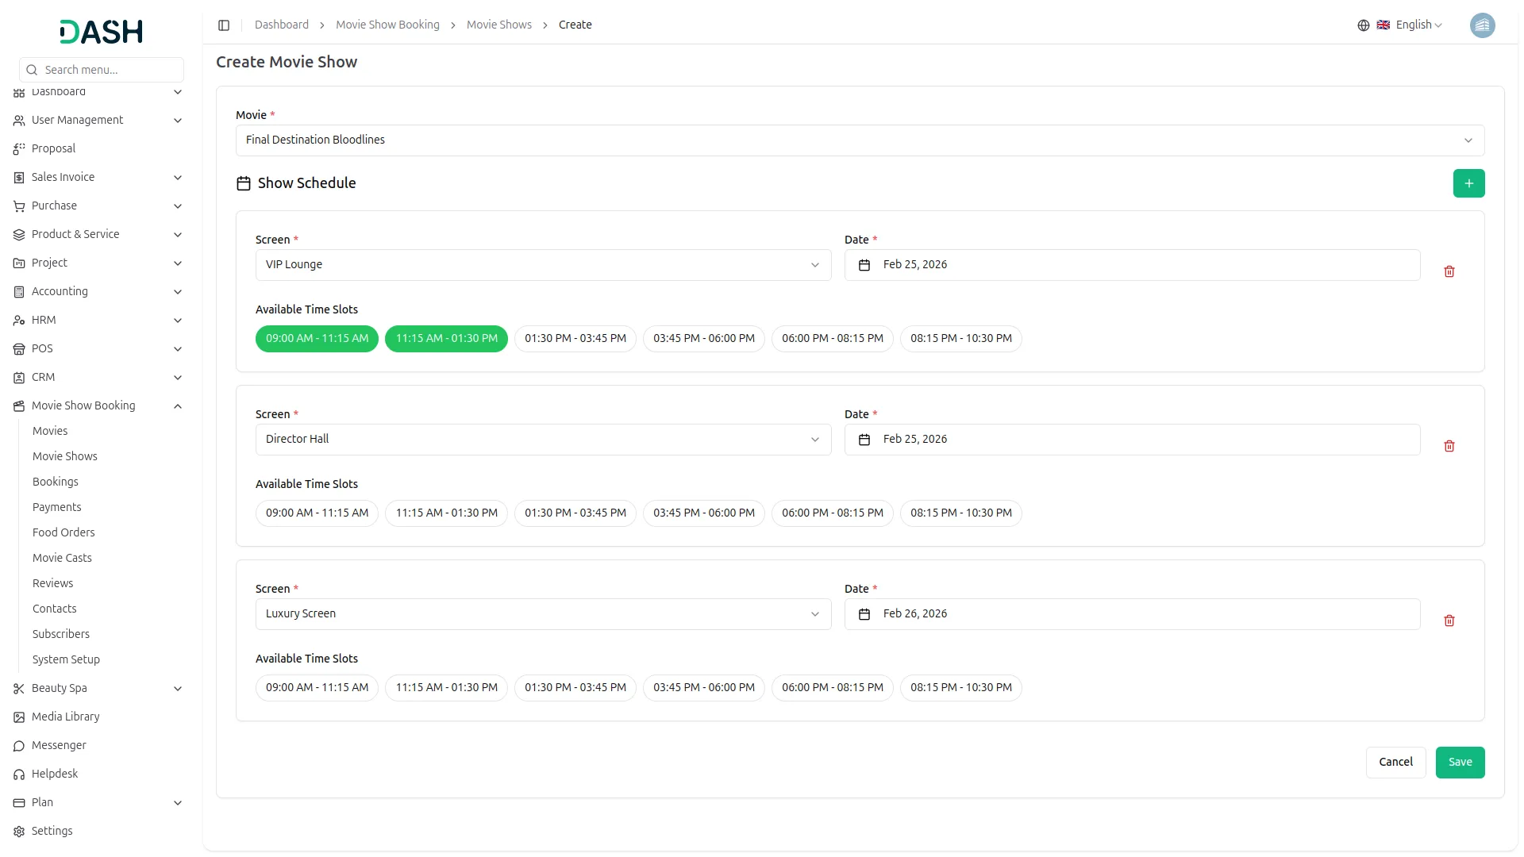The width and height of the screenshot is (1524, 857).
Task: Click the Save button
Action: (1460, 762)
